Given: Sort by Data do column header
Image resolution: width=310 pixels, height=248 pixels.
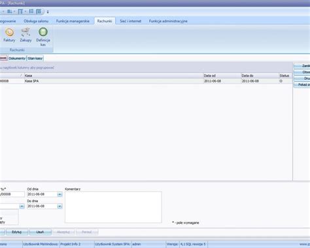Looking at the screenshot, I should click(260, 76).
